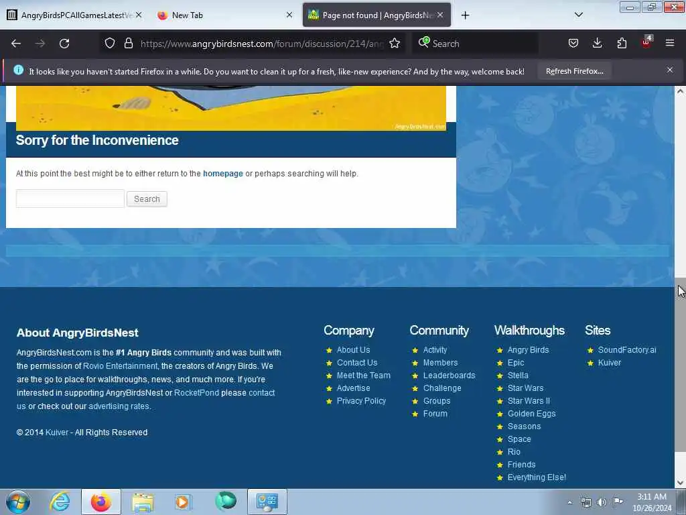Open the Windows Start menu
This screenshot has width=686, height=515.
coord(18,502)
